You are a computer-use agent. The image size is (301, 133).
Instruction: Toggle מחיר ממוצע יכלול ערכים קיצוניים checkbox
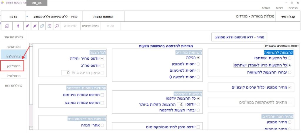pyautogui.click(x=290, y=87)
